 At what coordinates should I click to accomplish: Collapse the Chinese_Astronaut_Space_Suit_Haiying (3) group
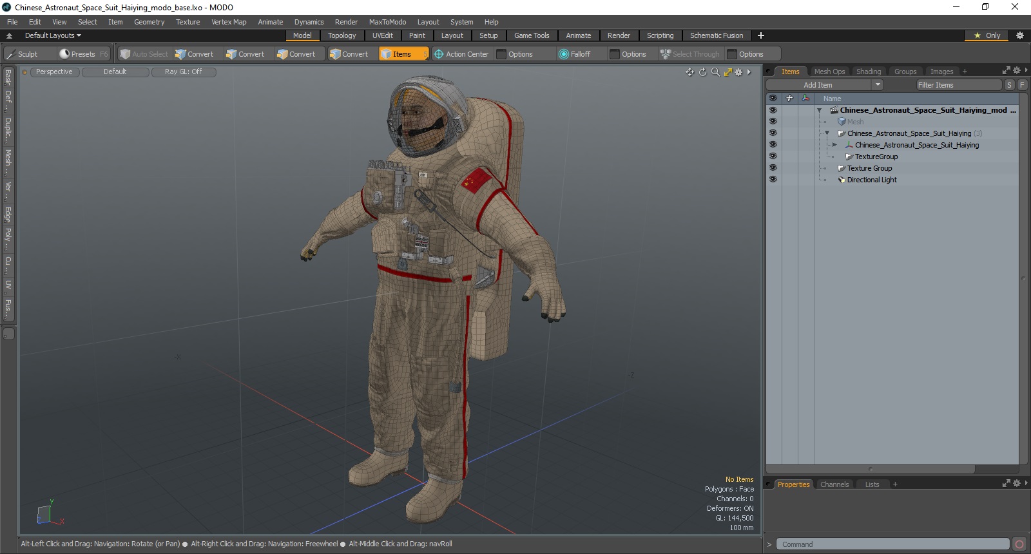827,133
